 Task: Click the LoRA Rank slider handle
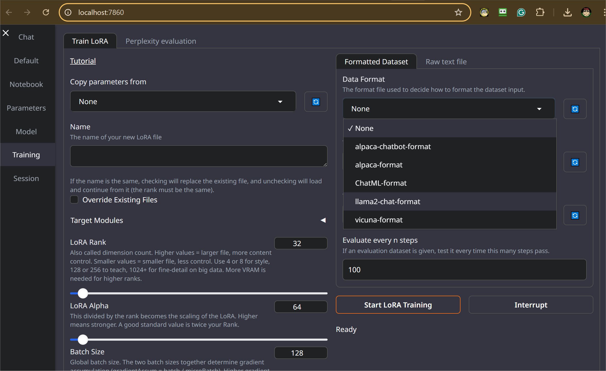point(83,293)
